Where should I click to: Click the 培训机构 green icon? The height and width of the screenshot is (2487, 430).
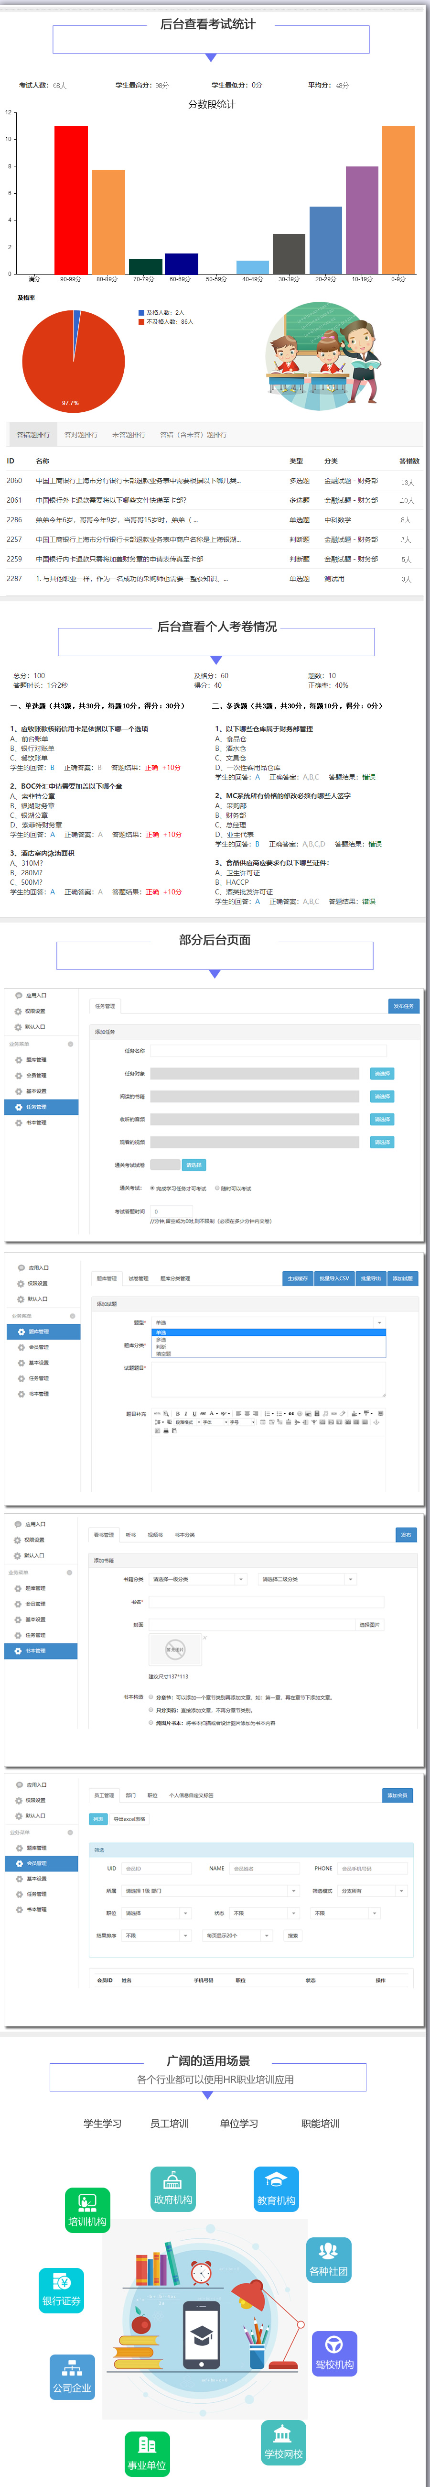pos(88,2209)
